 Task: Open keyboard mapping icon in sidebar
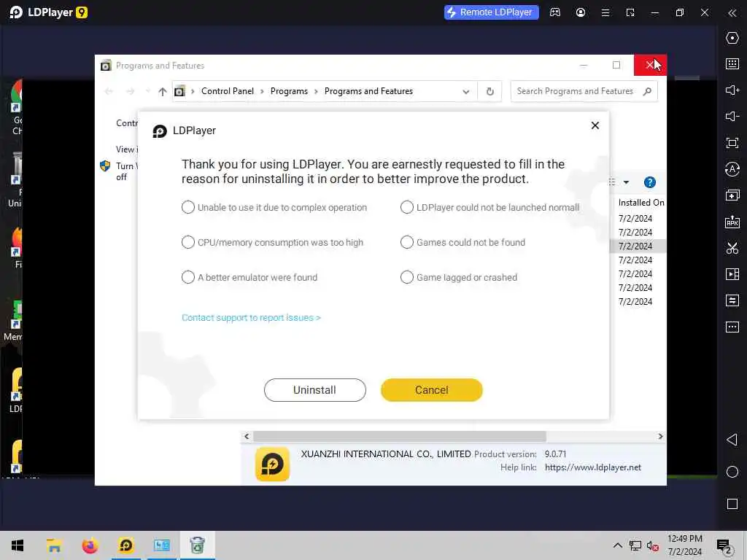click(732, 64)
